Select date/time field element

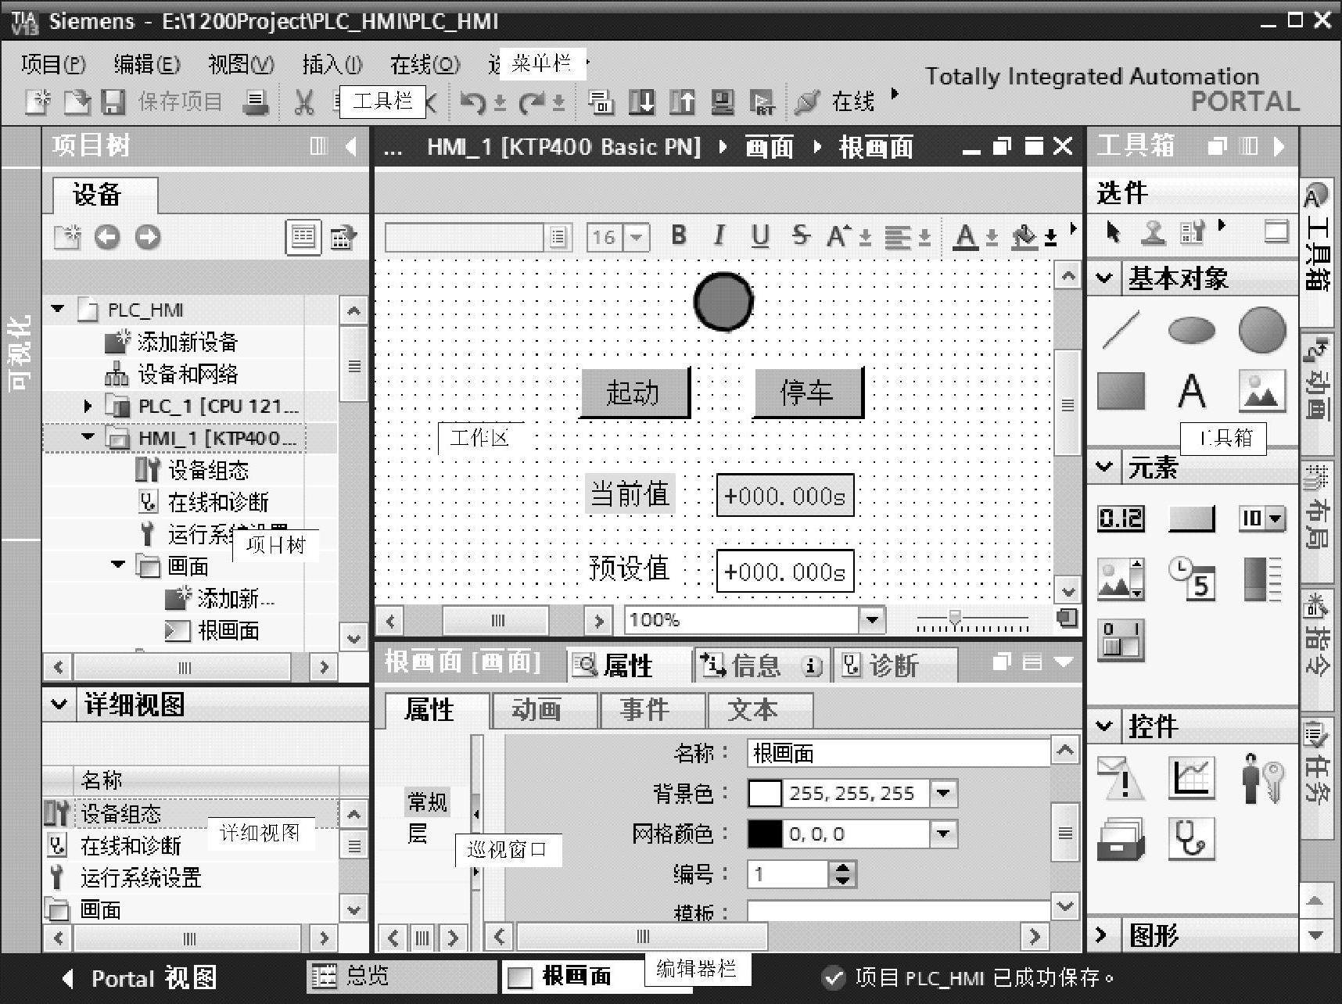1191,579
